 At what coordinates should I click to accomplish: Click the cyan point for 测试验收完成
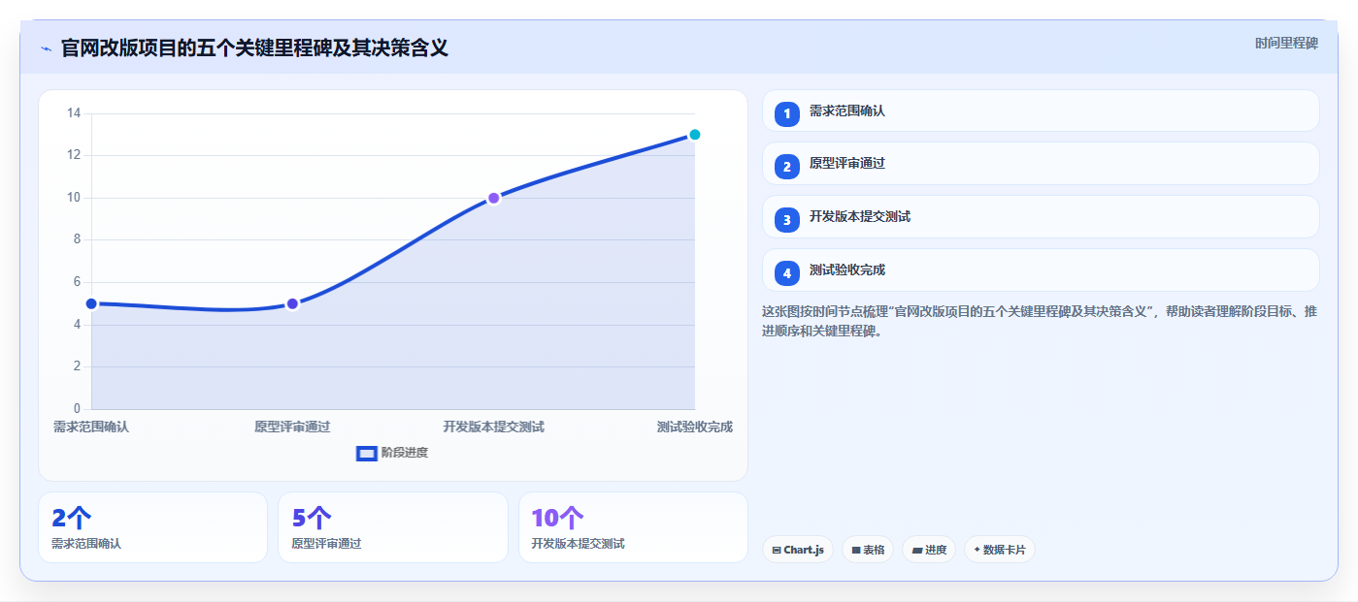[x=695, y=135]
